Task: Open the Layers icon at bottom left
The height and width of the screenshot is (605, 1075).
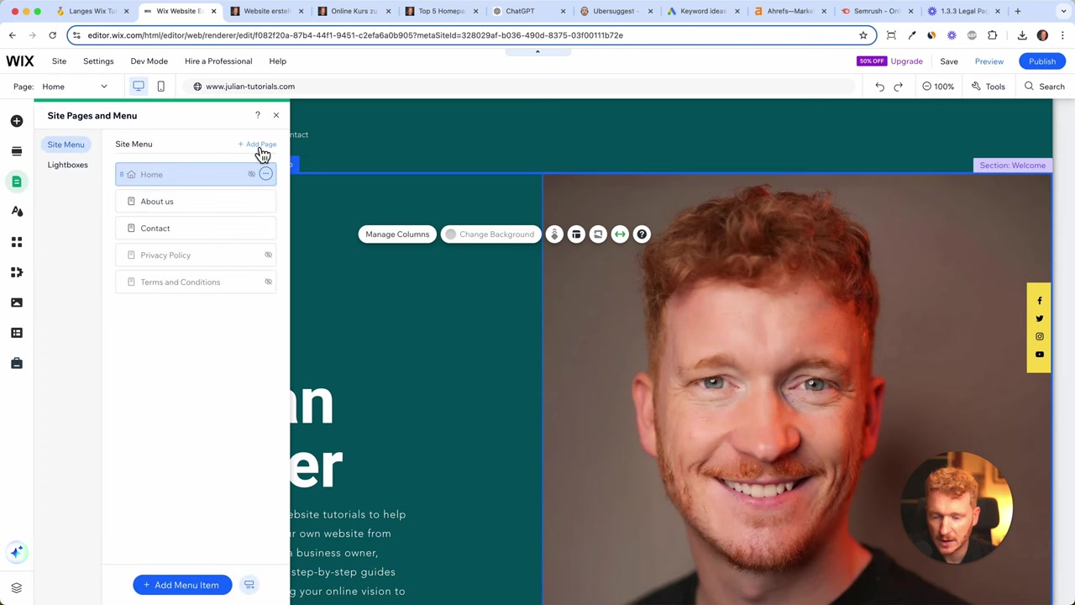Action: (x=16, y=588)
